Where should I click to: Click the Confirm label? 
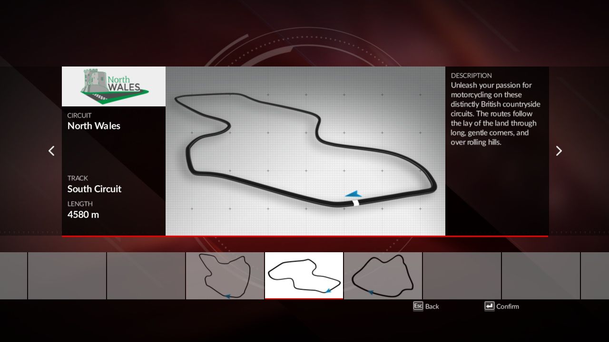507,306
